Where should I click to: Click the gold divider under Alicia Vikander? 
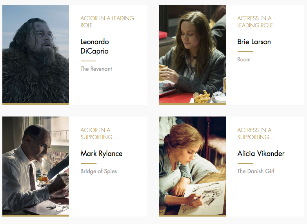(245, 163)
